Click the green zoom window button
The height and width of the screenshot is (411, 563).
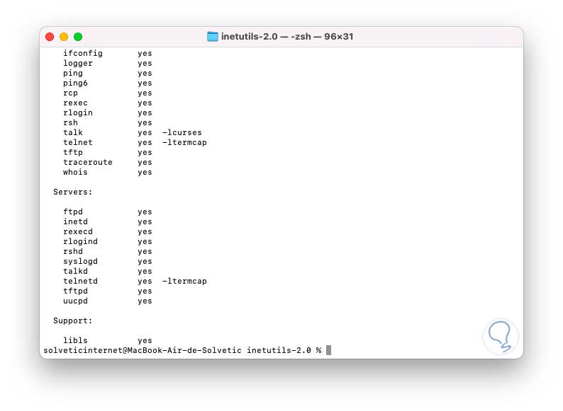[78, 37]
